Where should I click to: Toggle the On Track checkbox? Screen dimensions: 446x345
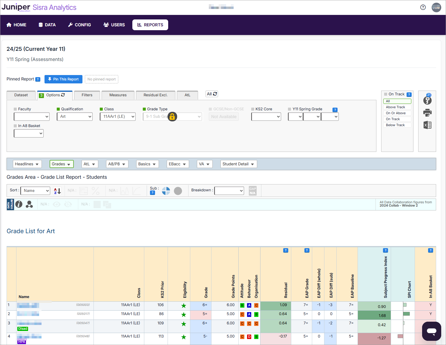tap(385, 94)
